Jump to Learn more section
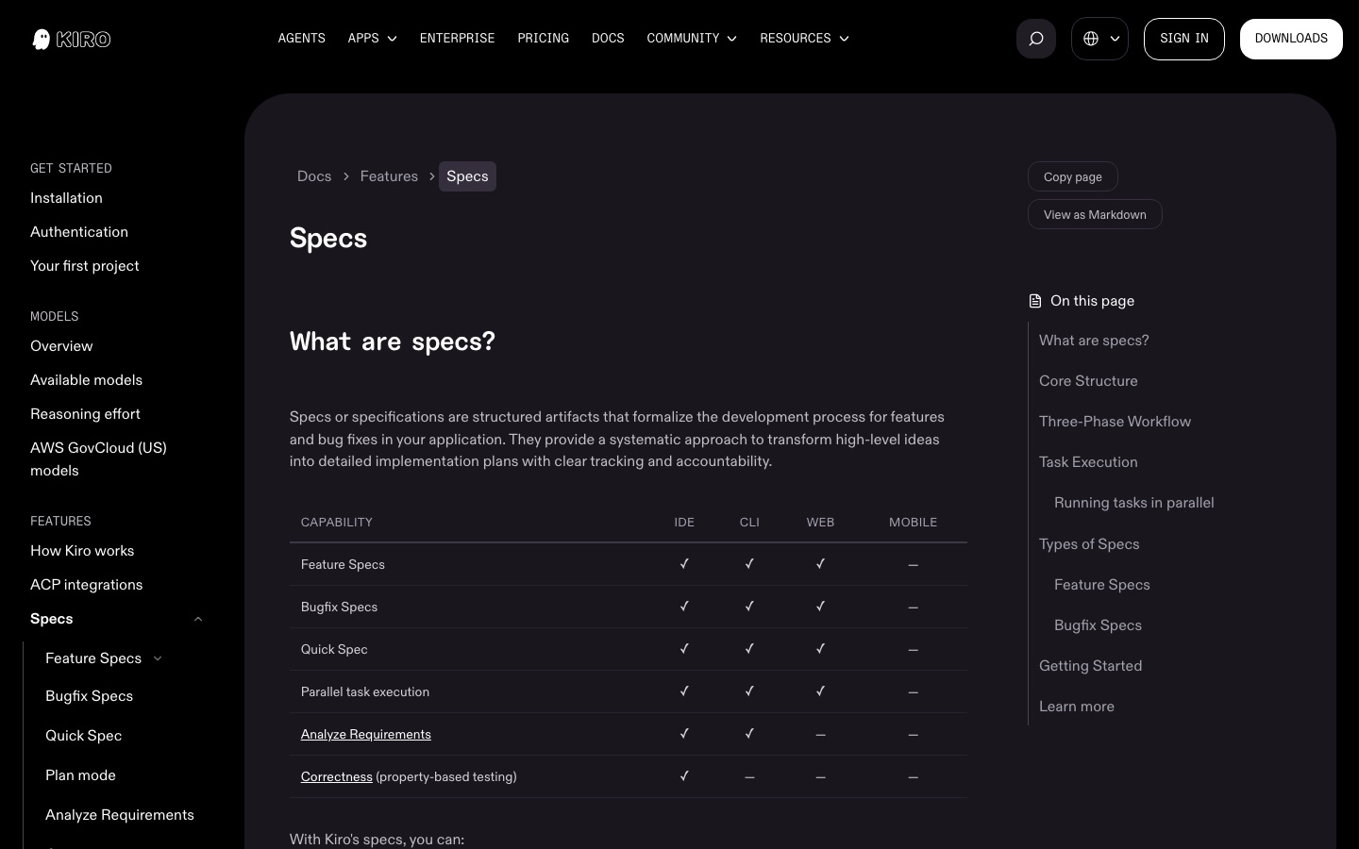This screenshot has height=849, width=1359. pyautogui.click(x=1076, y=707)
